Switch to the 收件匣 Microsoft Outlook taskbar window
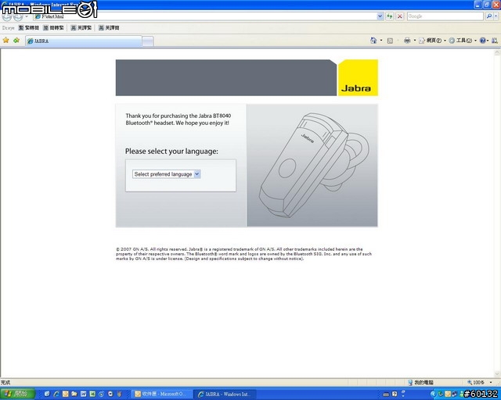 pos(162,395)
